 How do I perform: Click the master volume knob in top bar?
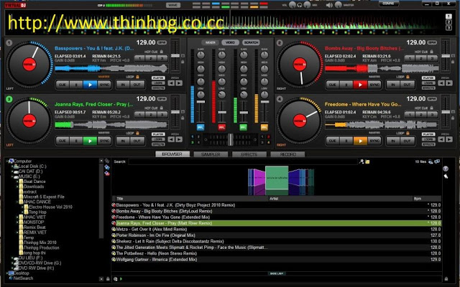click(x=339, y=5)
